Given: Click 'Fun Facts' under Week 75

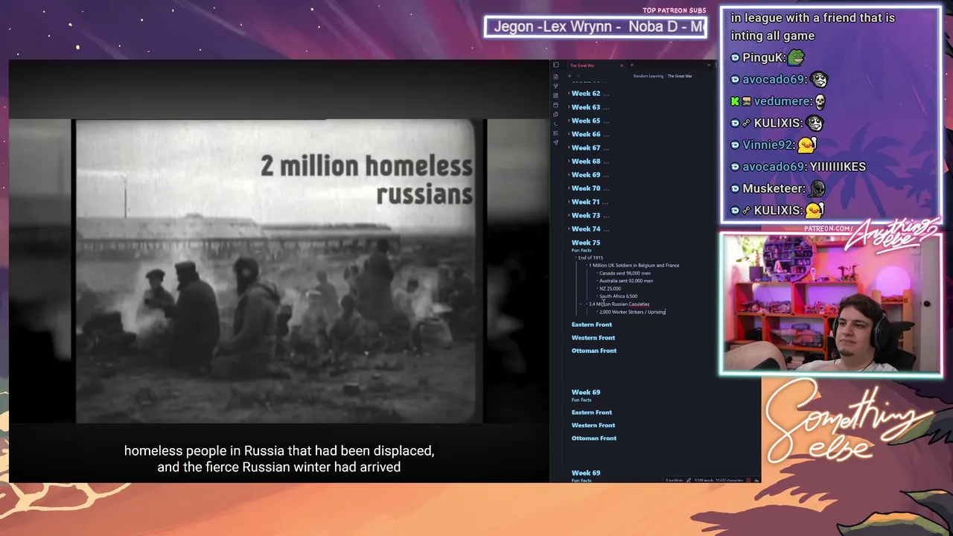Looking at the screenshot, I should click(581, 250).
